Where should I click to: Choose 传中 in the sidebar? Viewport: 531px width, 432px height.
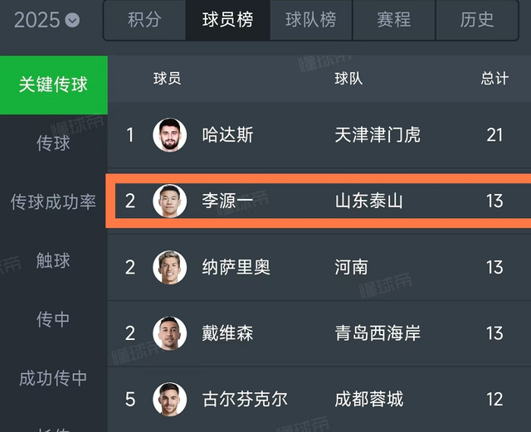click(x=53, y=319)
